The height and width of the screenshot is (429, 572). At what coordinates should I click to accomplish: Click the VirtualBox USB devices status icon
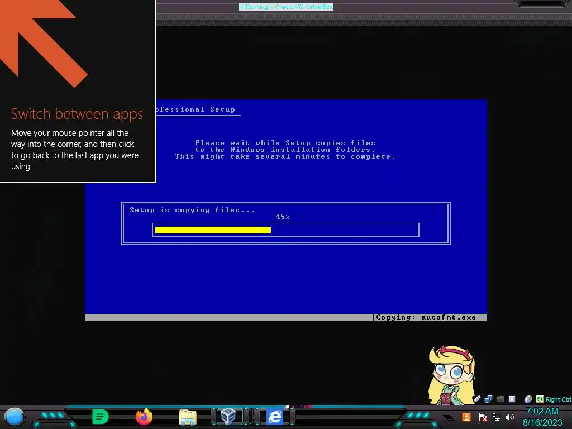(x=477, y=399)
